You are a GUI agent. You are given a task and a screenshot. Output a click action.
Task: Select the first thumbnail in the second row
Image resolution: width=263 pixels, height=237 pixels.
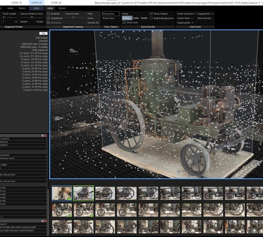coord(62,210)
